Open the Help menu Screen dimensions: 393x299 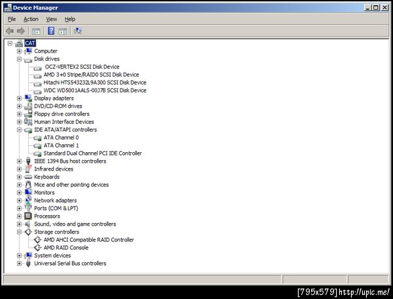tap(69, 19)
